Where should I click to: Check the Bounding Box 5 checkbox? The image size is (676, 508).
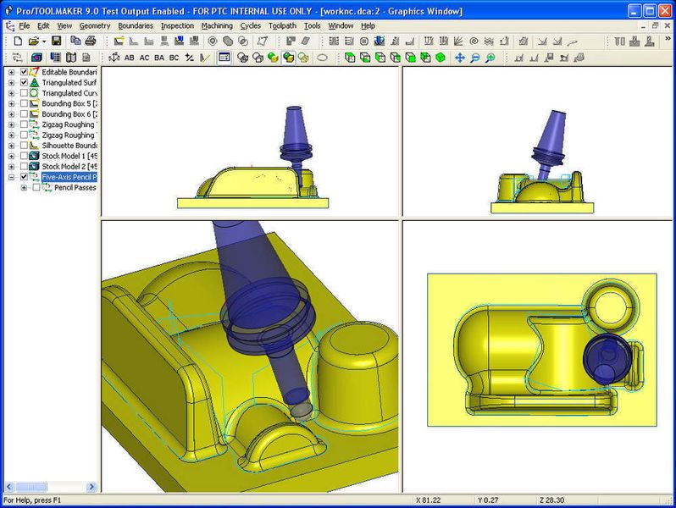pos(24,103)
